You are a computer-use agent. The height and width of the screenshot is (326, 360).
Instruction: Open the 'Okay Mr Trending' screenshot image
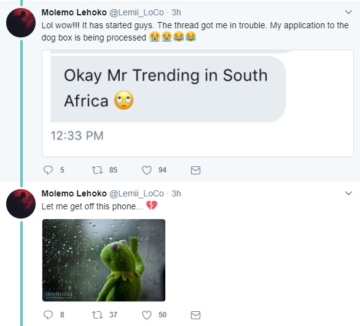(198, 104)
